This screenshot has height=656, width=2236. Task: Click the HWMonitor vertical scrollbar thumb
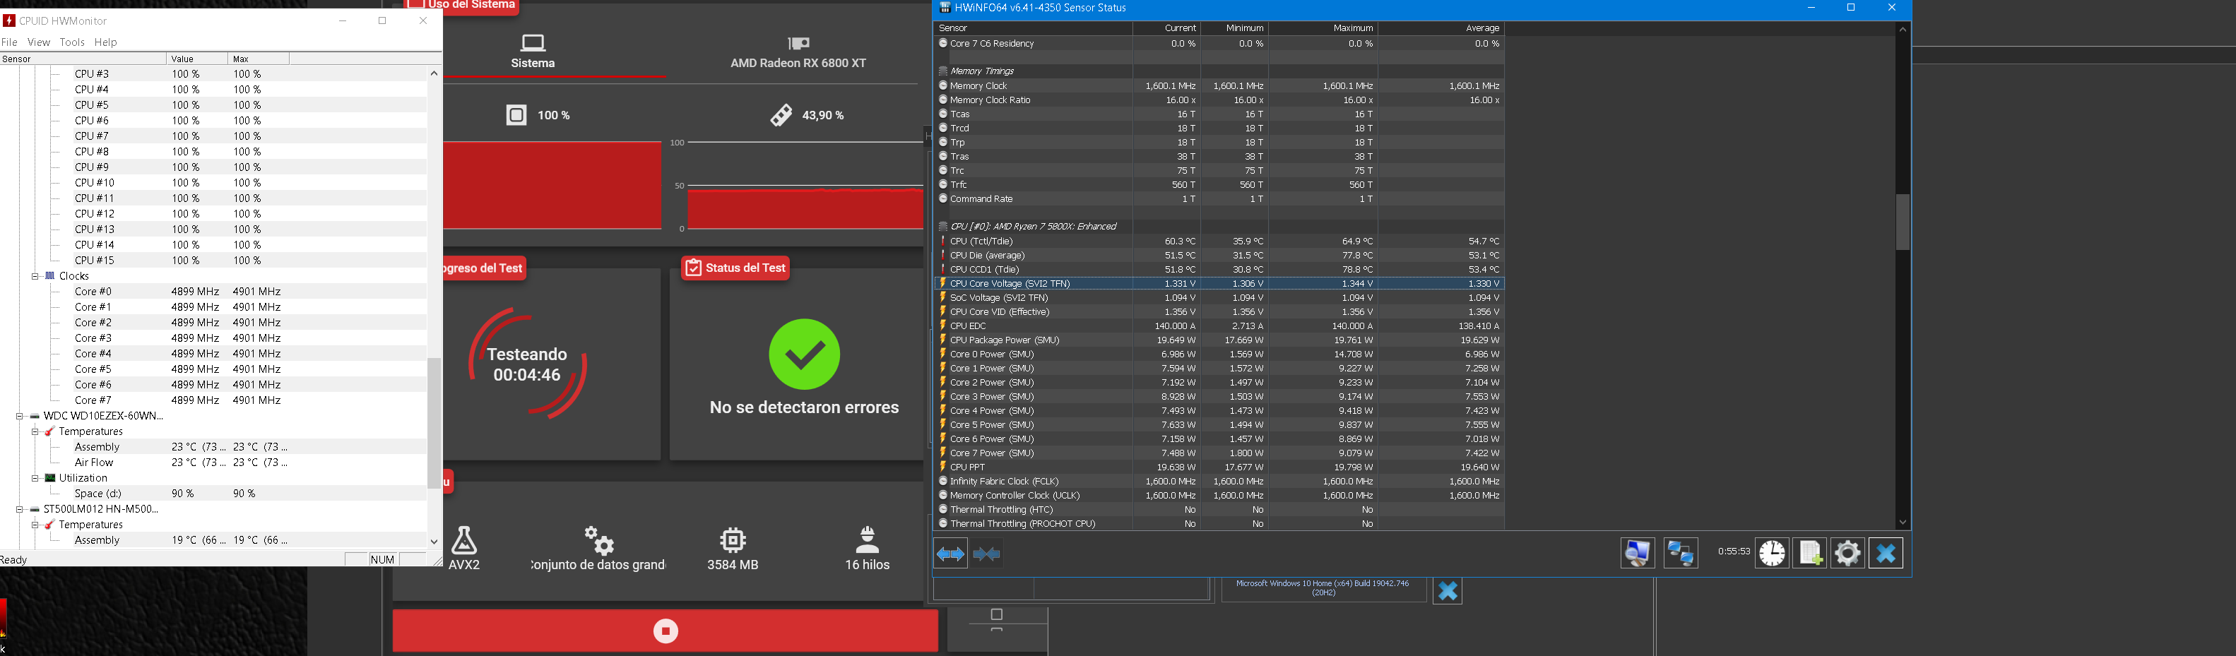434,424
